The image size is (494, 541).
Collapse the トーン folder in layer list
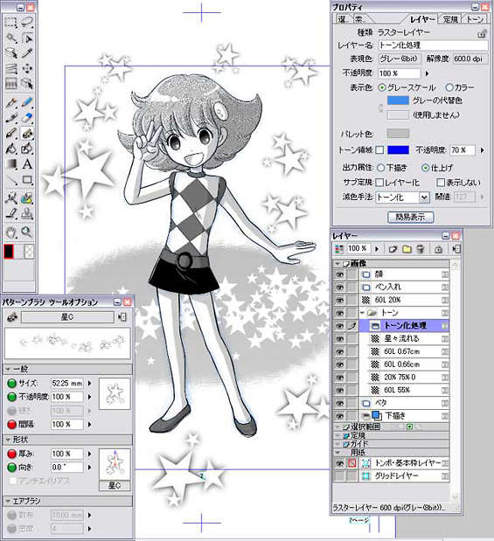pos(362,313)
